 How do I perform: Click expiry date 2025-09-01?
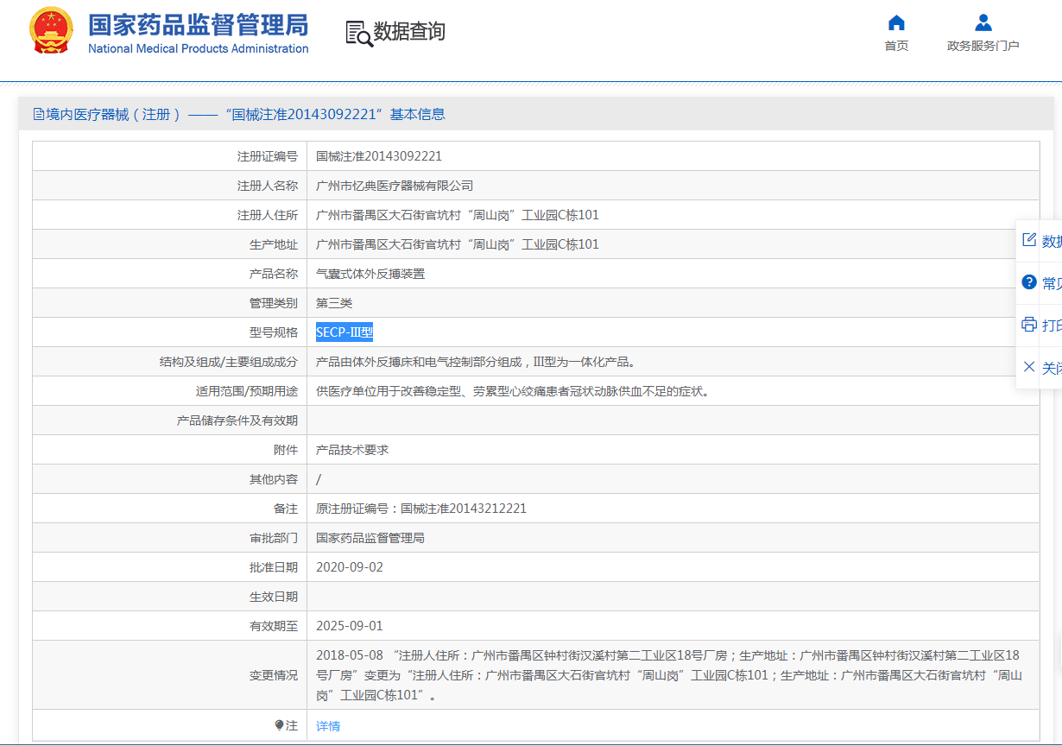click(350, 626)
